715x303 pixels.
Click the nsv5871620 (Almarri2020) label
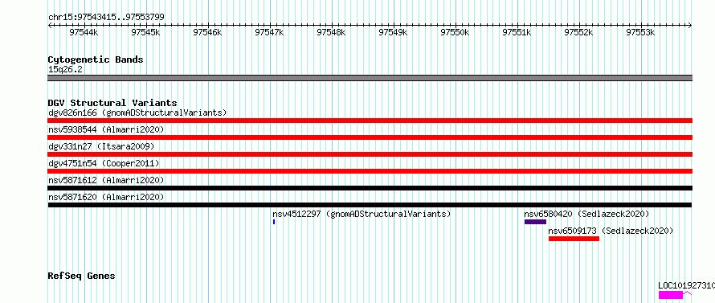tap(106, 197)
